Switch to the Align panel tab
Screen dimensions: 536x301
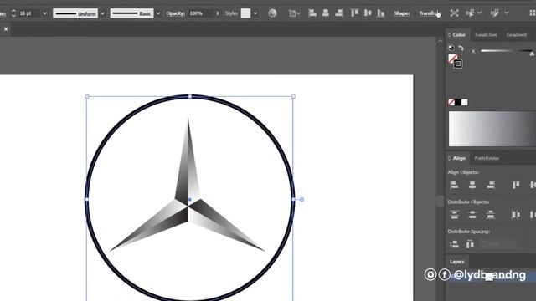[x=459, y=158]
